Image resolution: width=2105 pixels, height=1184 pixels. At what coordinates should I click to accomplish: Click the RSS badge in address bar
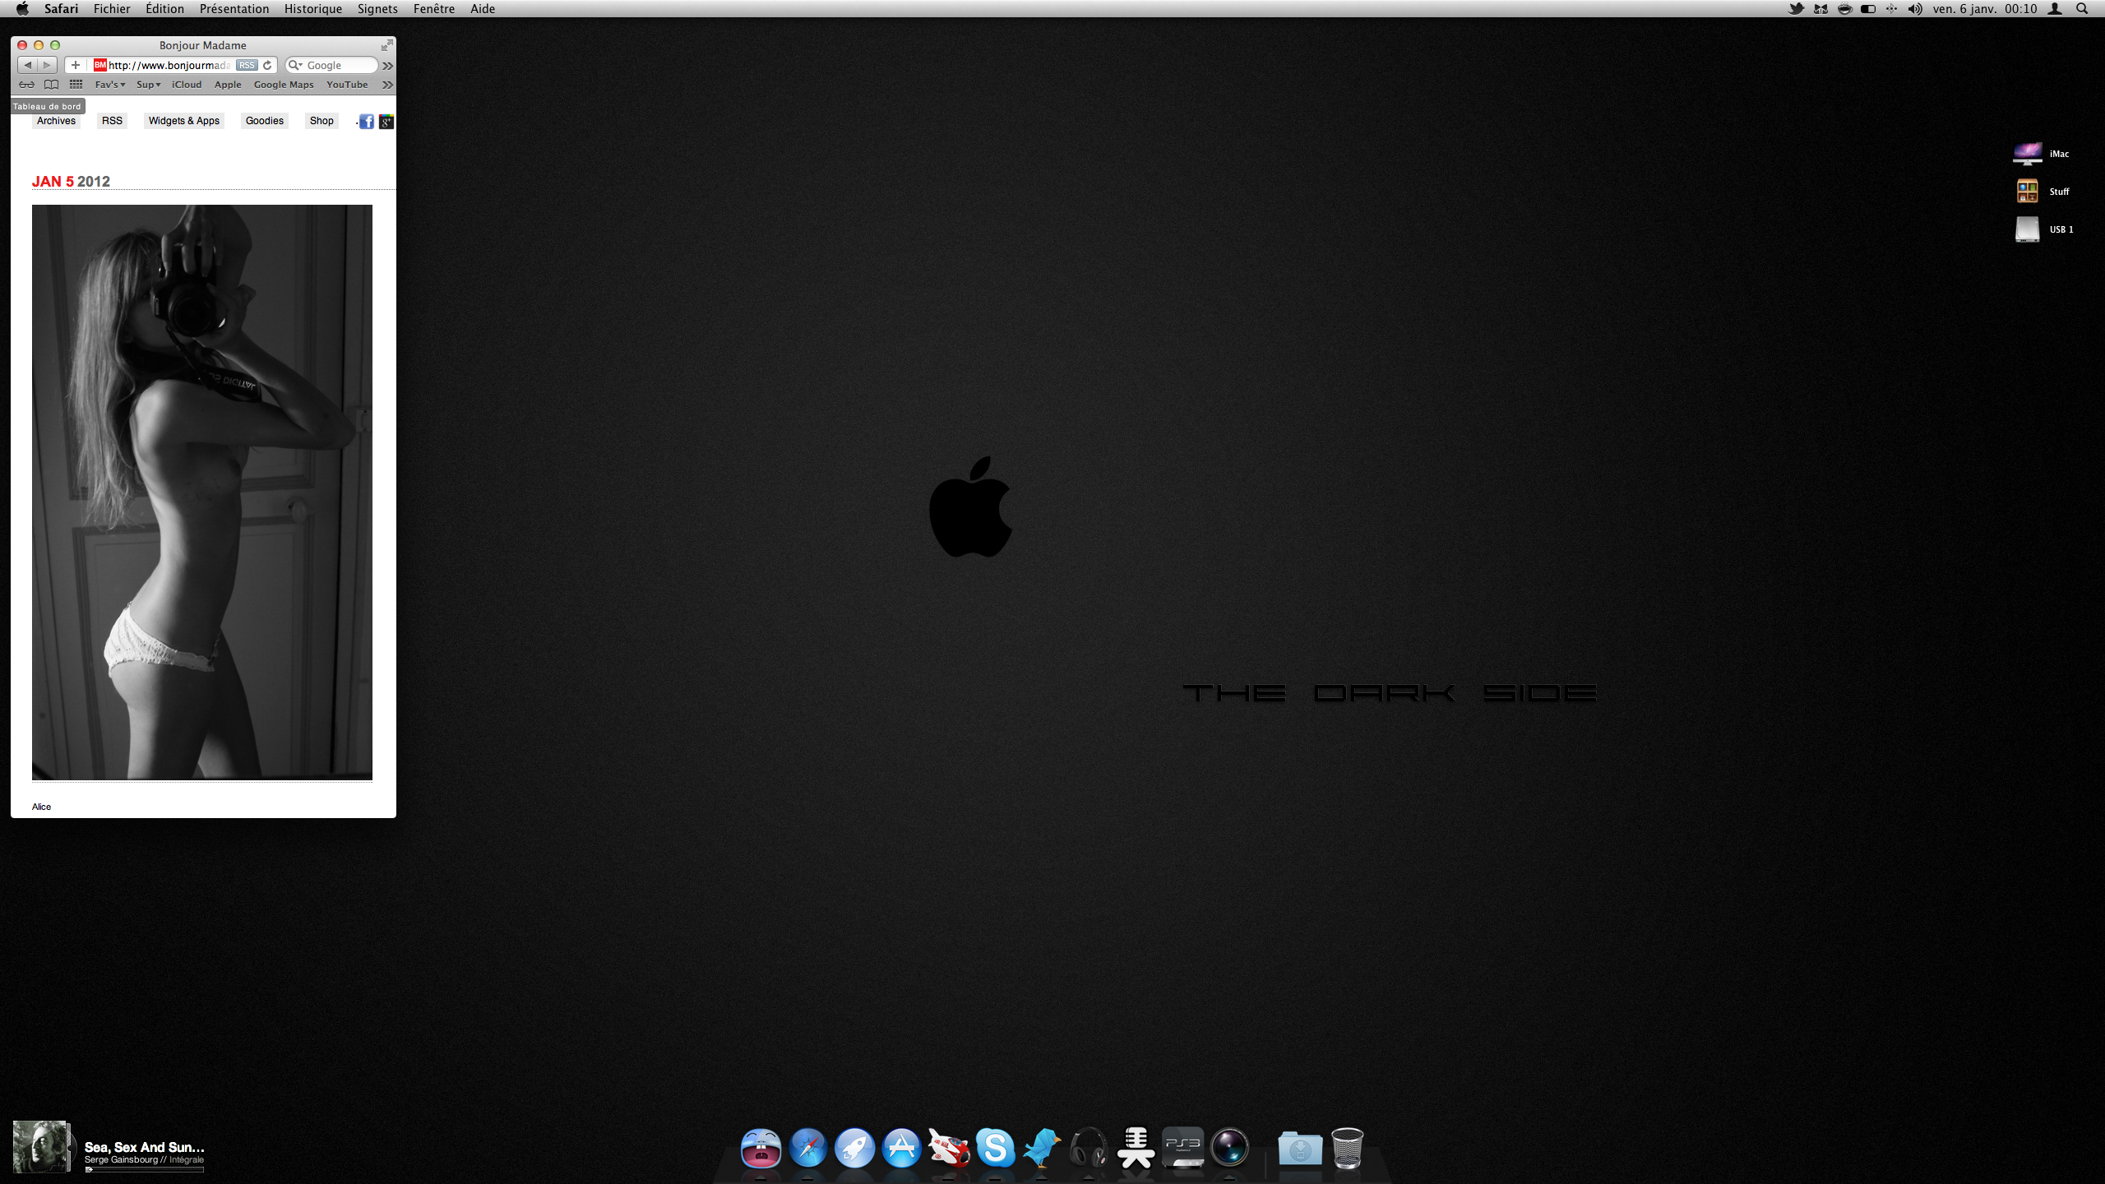tap(247, 65)
